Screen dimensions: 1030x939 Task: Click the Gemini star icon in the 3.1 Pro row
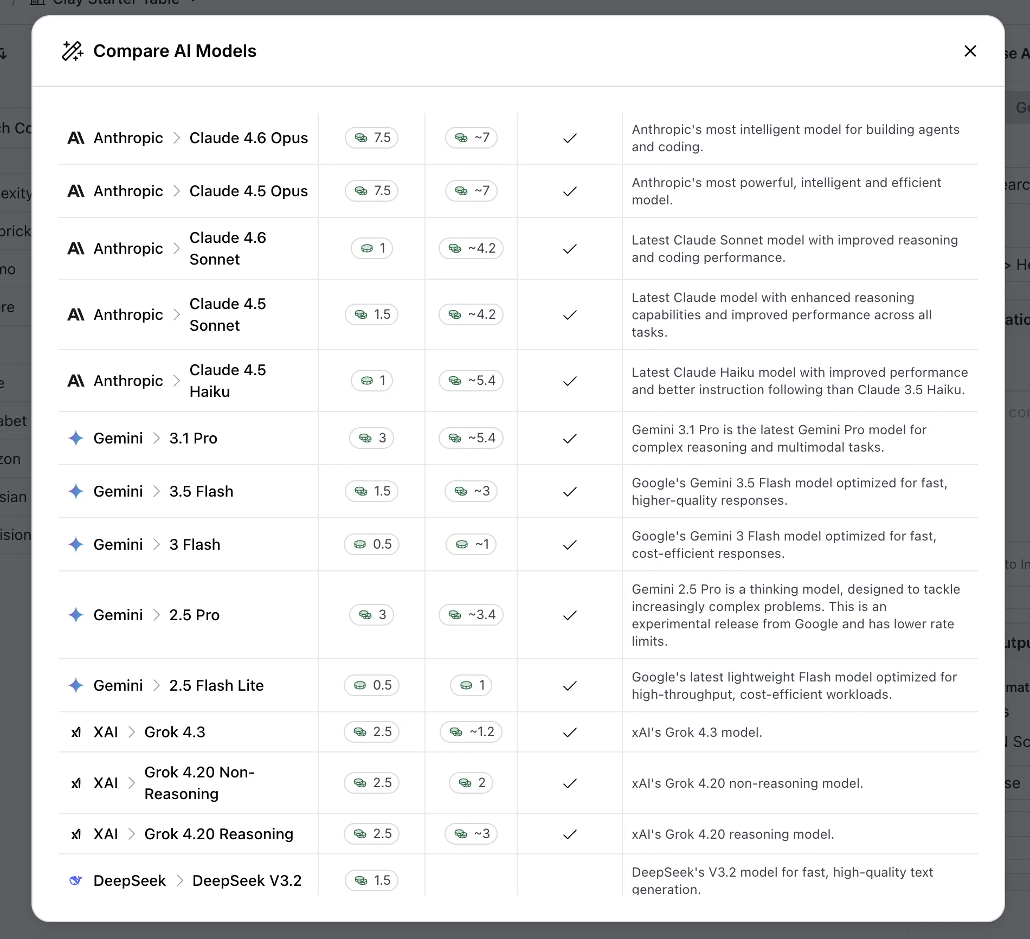point(76,438)
